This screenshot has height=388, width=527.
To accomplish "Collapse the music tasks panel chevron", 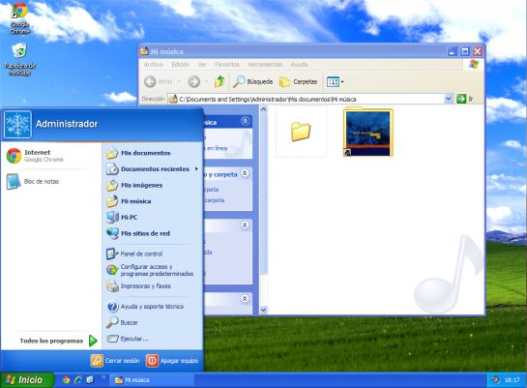I will [x=245, y=121].
